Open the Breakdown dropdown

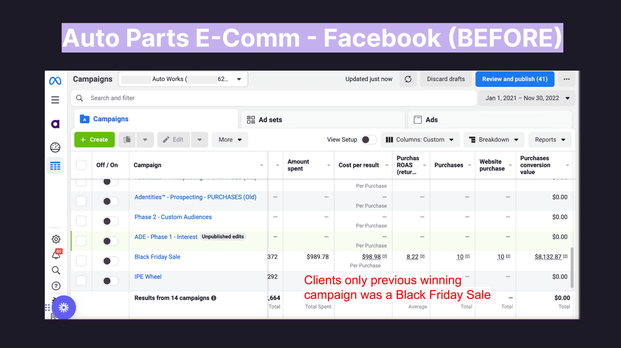pyautogui.click(x=494, y=139)
